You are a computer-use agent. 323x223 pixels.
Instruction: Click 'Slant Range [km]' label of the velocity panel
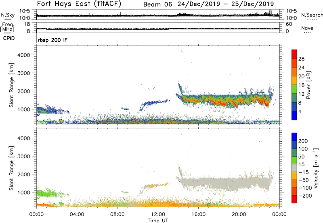[x=11, y=168]
